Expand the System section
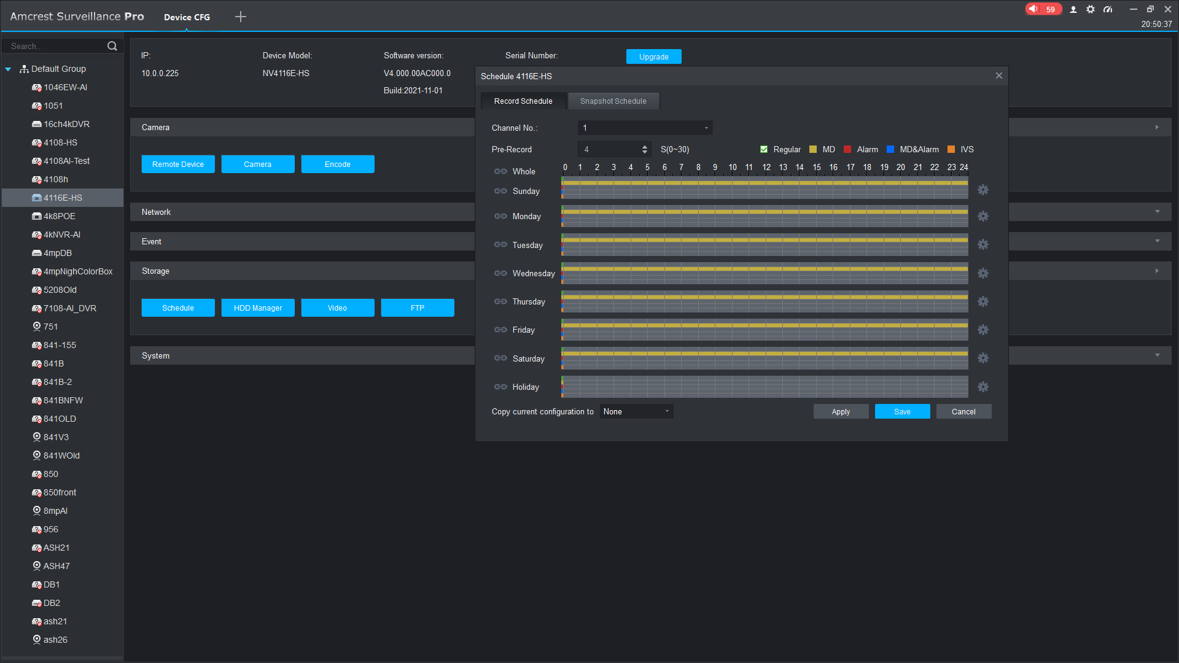The height and width of the screenshot is (663, 1179). pyautogui.click(x=1158, y=355)
